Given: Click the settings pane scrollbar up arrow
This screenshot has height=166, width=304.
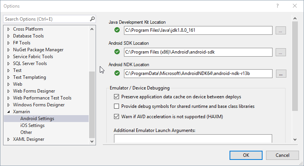Looking at the screenshot, I should click(x=295, y=19).
